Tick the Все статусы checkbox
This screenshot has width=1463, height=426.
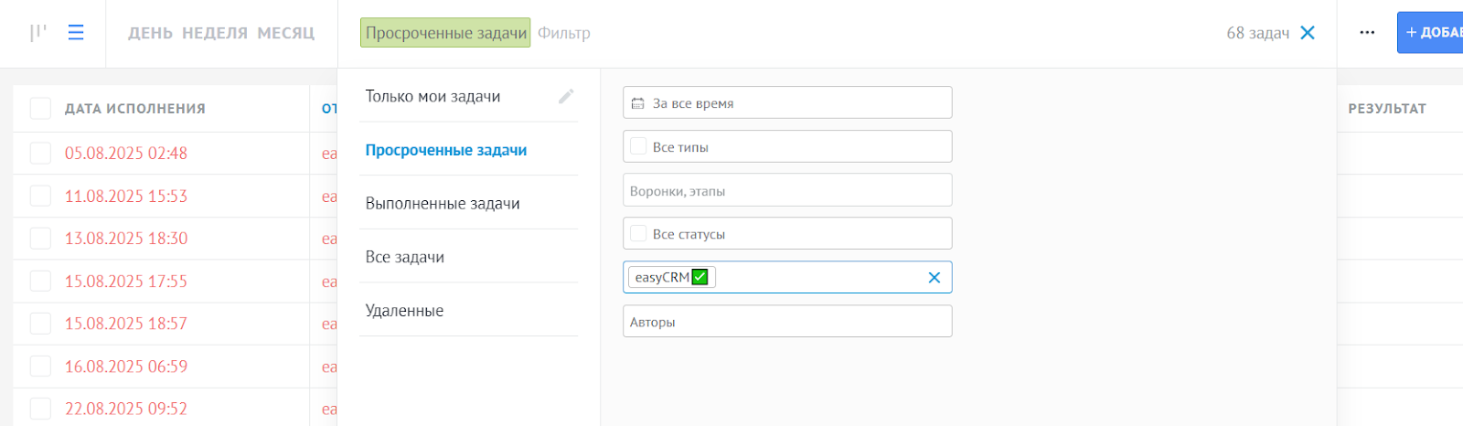tap(638, 234)
